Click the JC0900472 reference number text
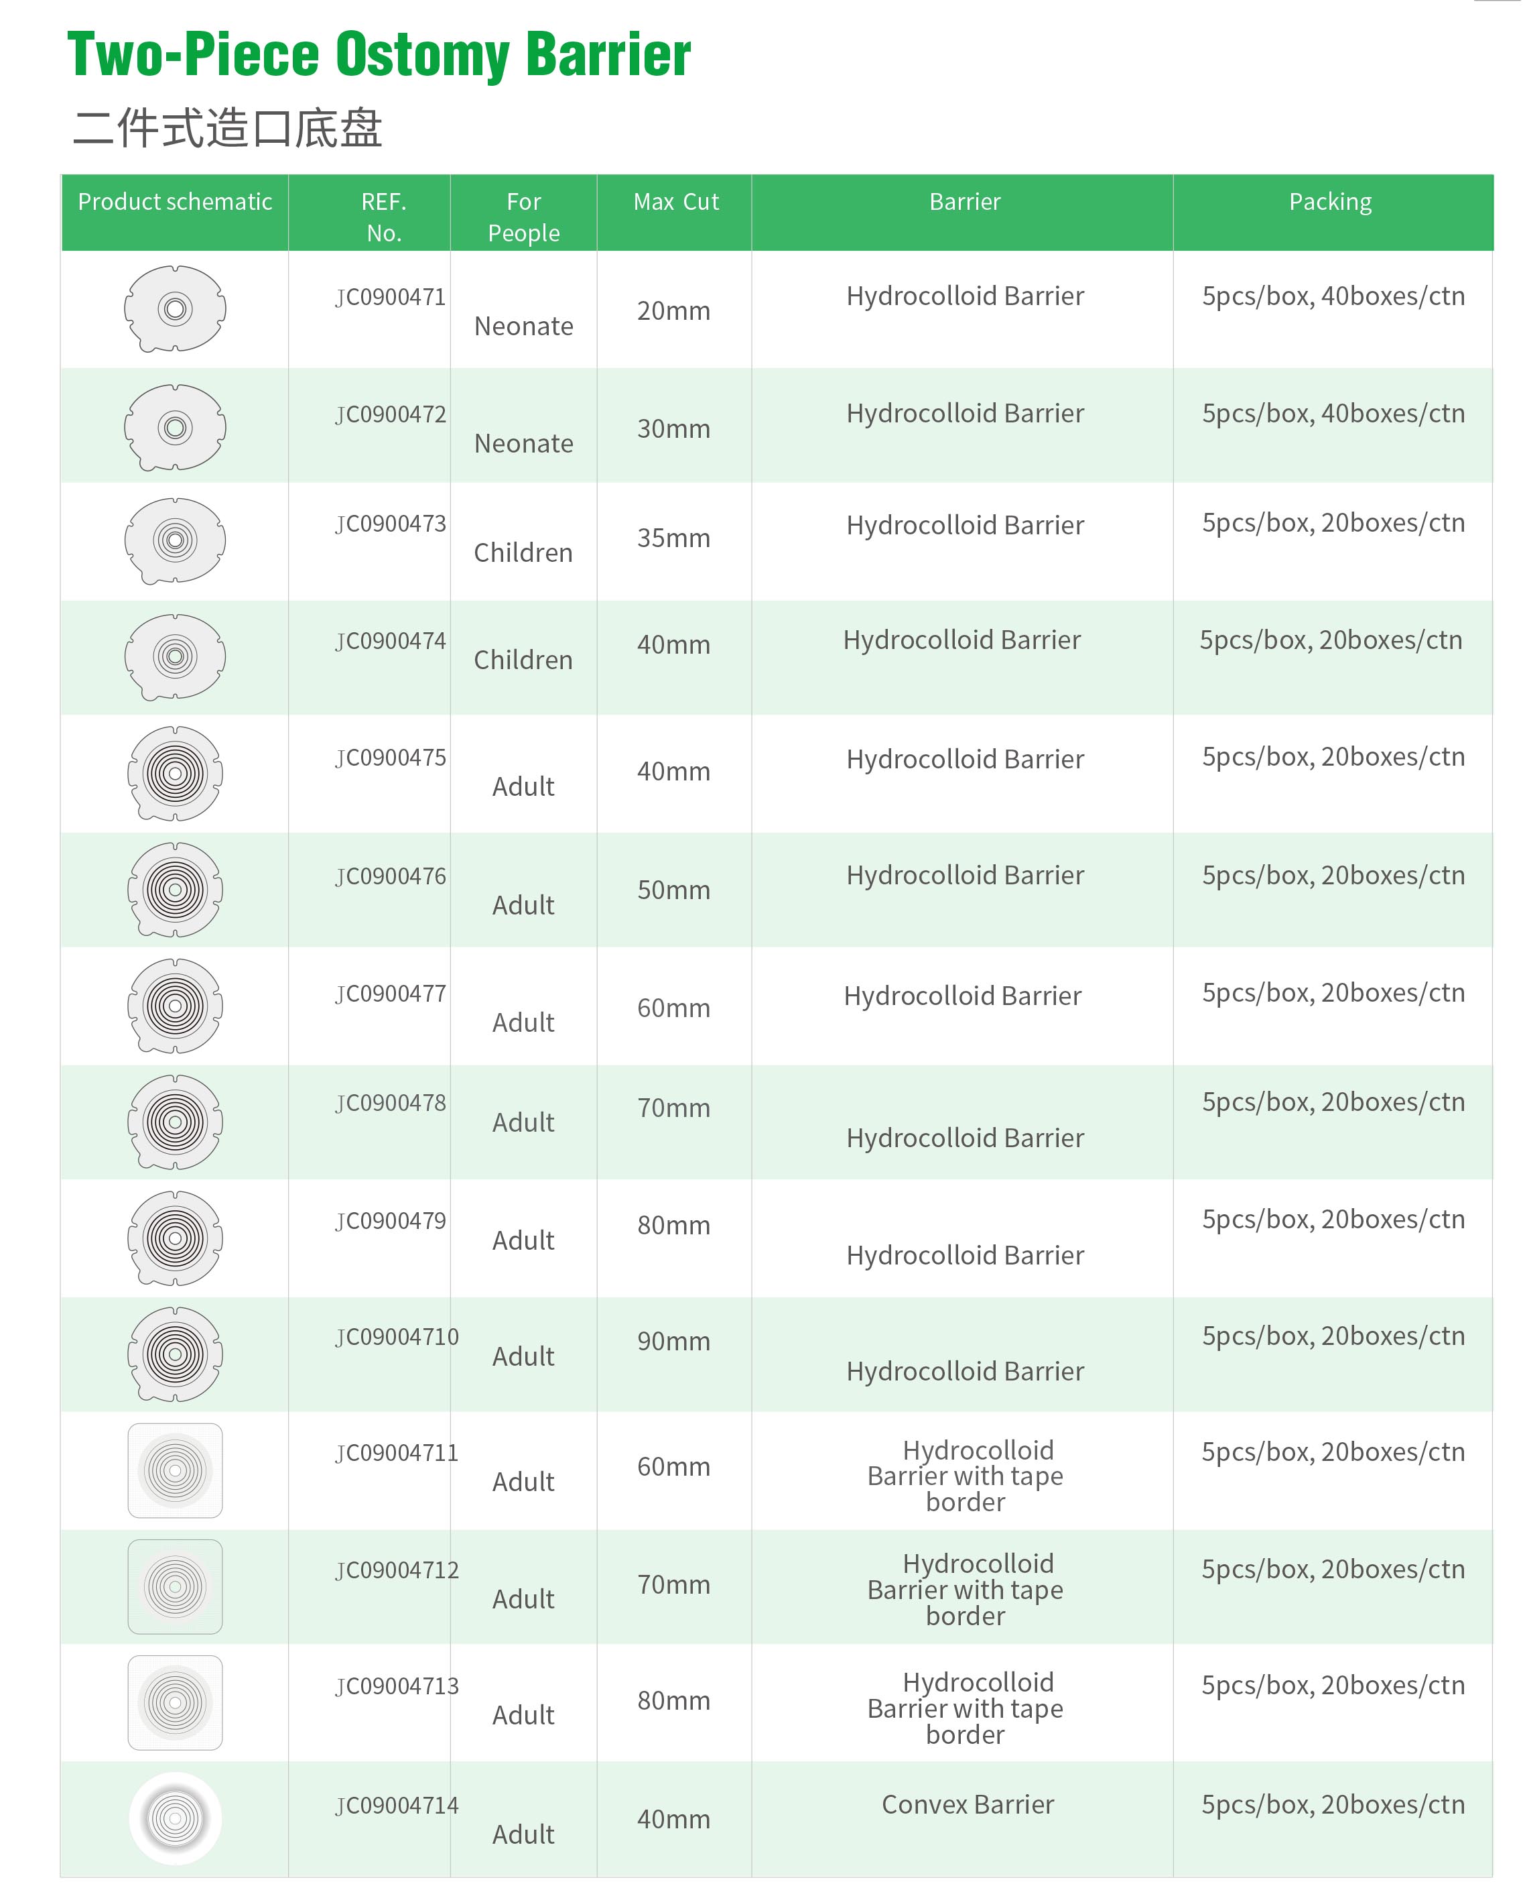The image size is (1525, 1884). click(x=390, y=414)
